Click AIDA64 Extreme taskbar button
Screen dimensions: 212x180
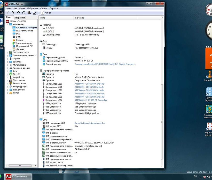18,176
